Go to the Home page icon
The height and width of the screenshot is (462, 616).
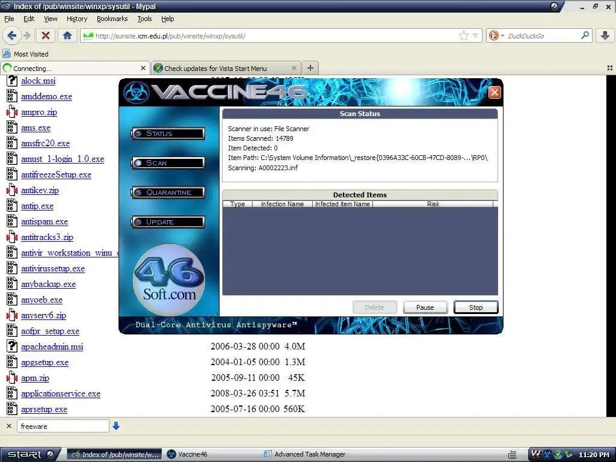click(x=67, y=35)
